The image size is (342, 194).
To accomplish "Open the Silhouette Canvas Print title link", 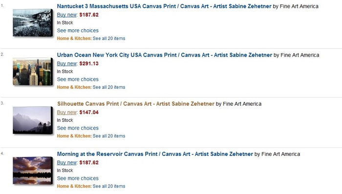I will [x=136, y=104].
